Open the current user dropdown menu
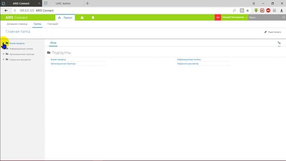Image resolution: width=286 pixels, height=161 pixels. click(x=234, y=17)
